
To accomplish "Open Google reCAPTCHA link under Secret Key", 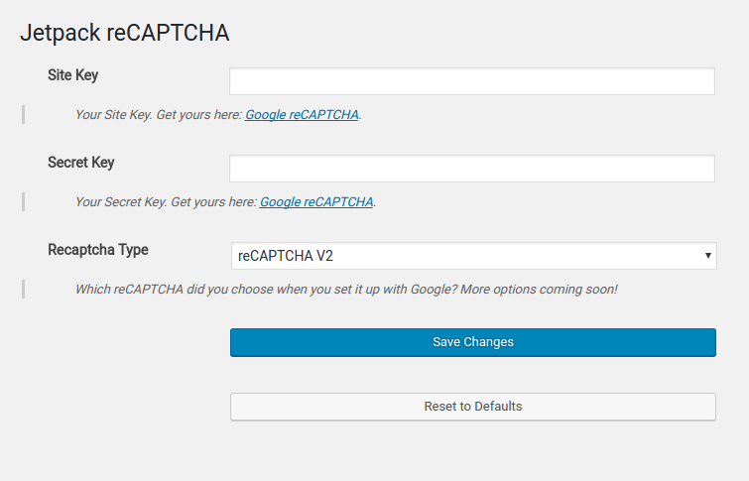I will click(x=316, y=202).
